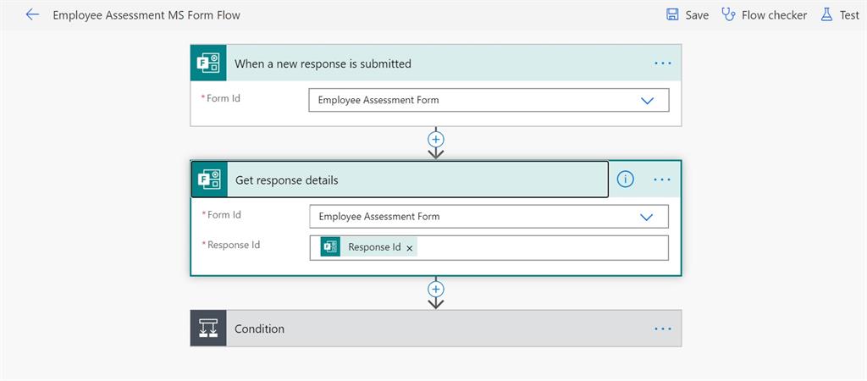Image resolution: width=867 pixels, height=381 pixels.
Task: Click the info icon on Get response details
Action: tap(625, 179)
